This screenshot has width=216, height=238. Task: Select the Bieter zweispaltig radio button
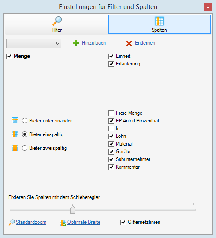pos(24,148)
